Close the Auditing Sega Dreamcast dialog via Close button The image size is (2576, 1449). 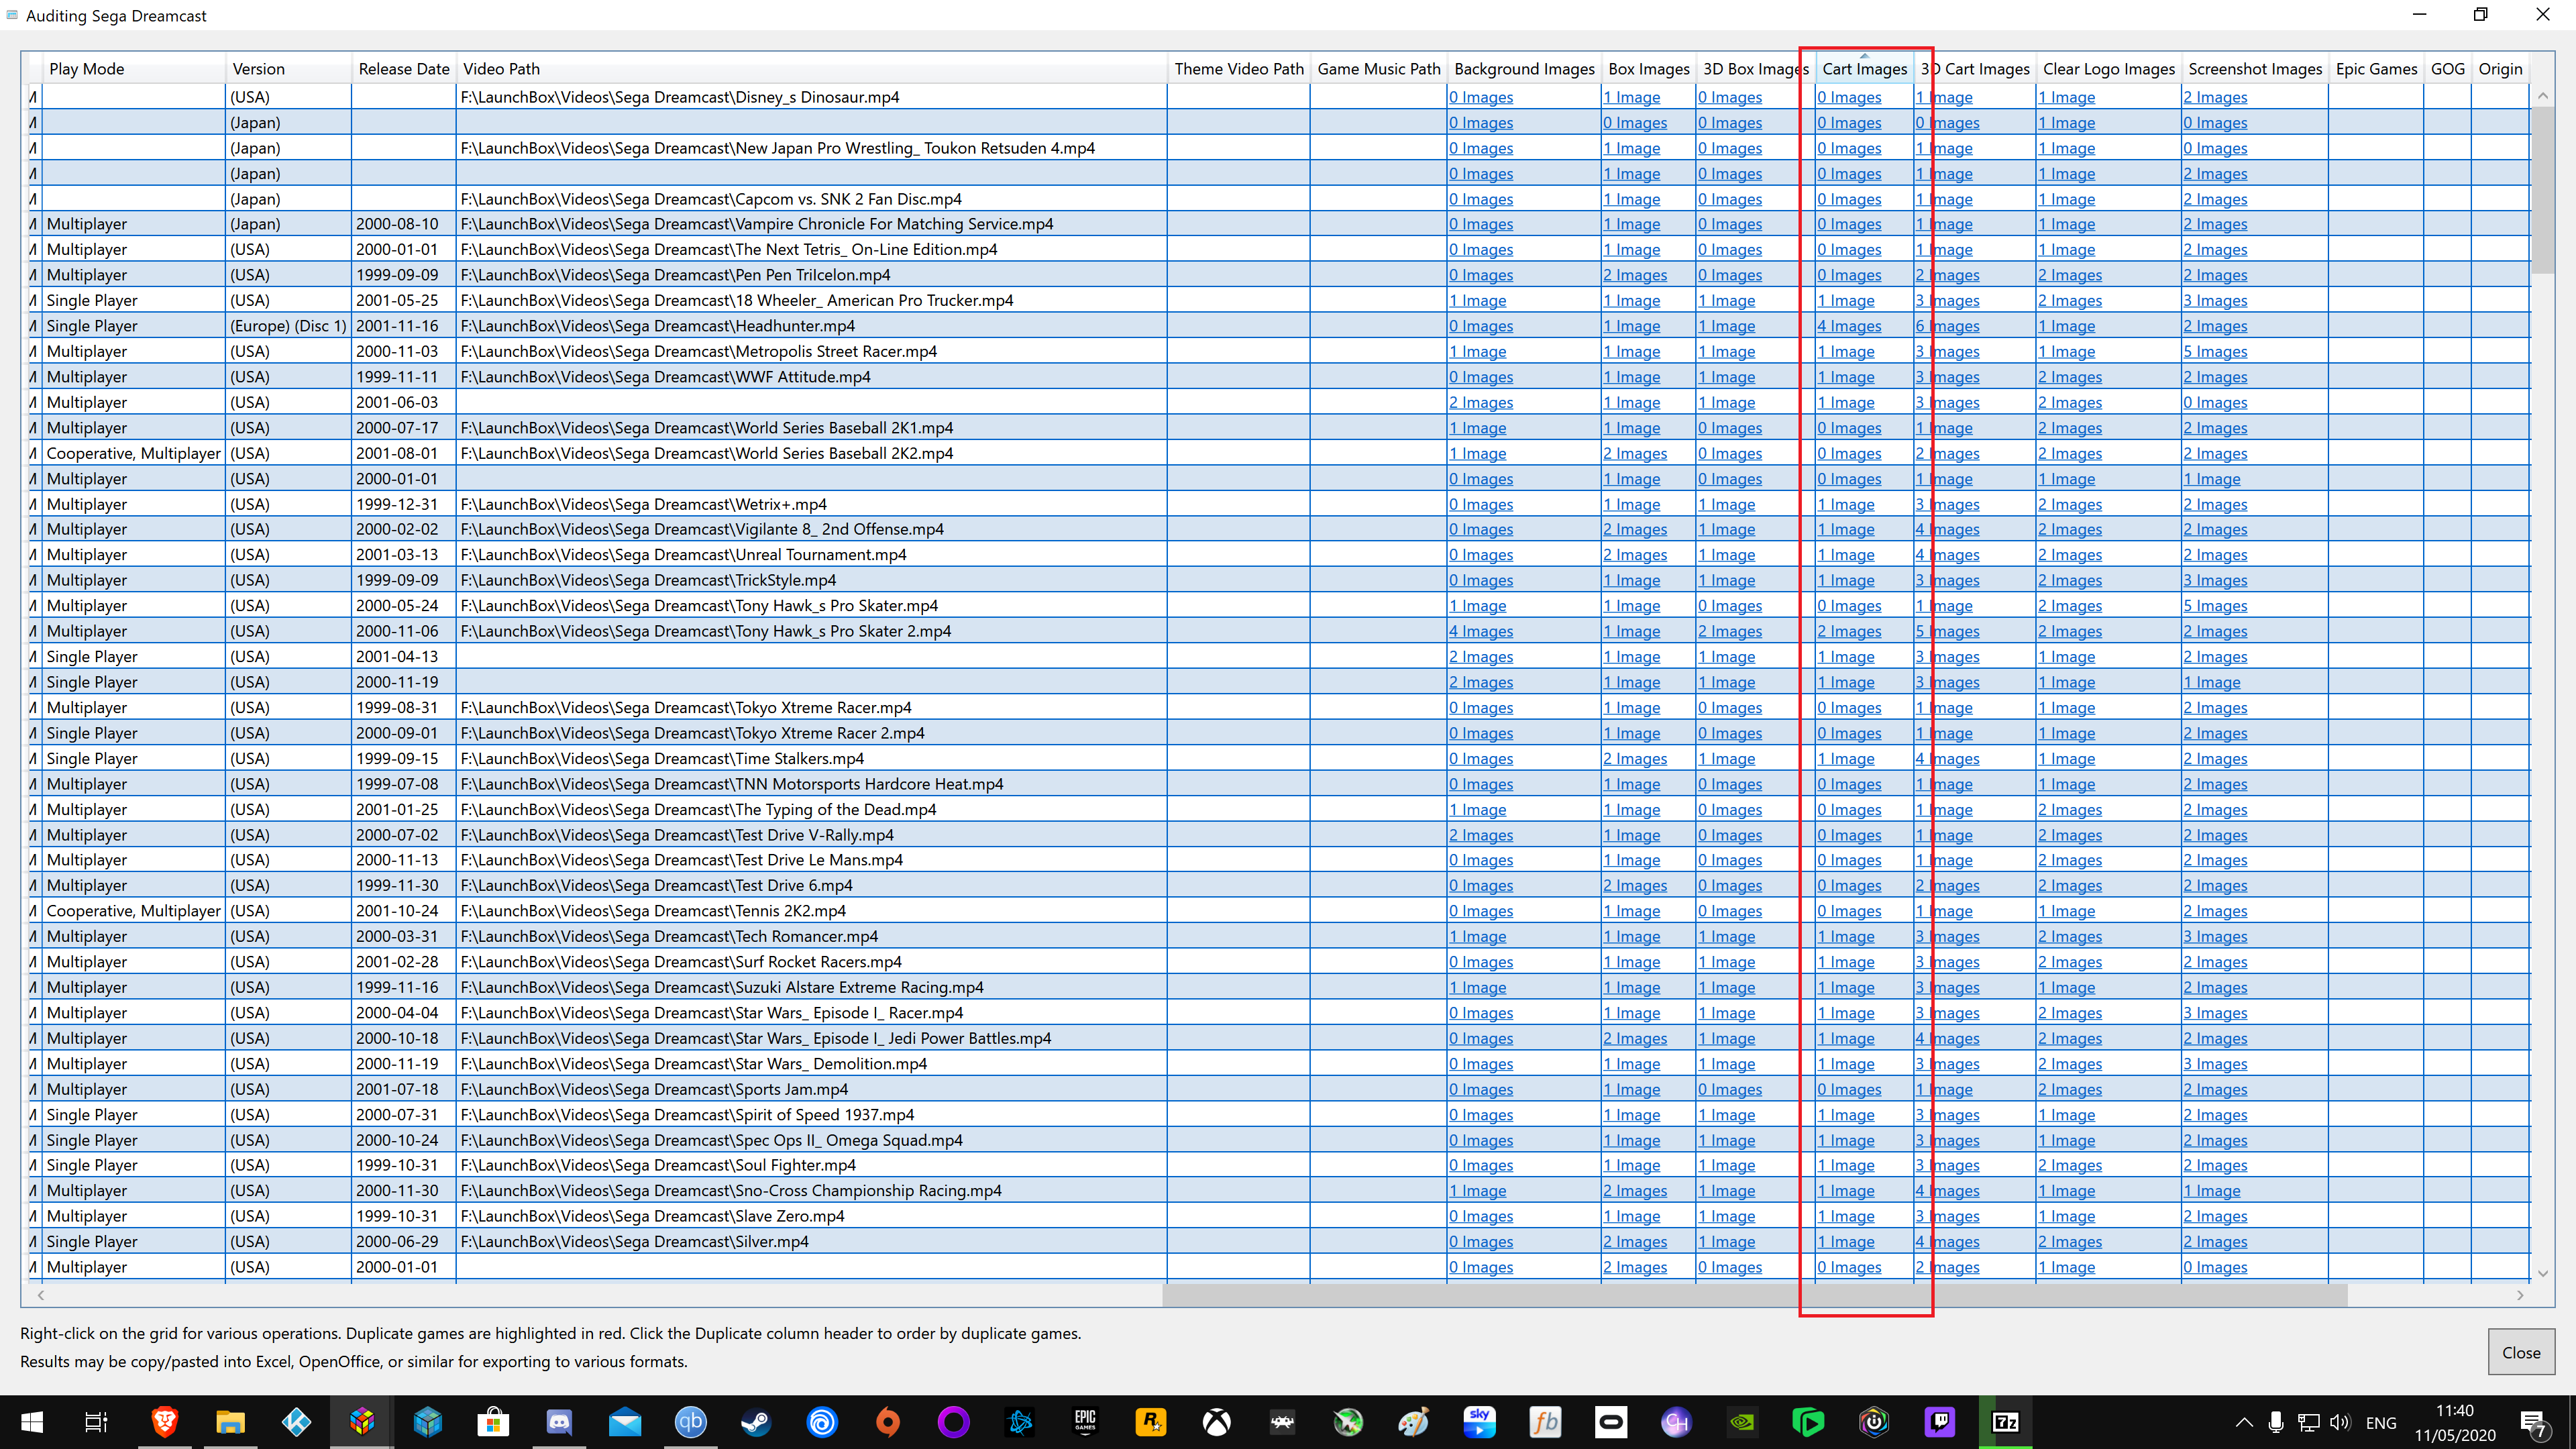(2521, 1352)
